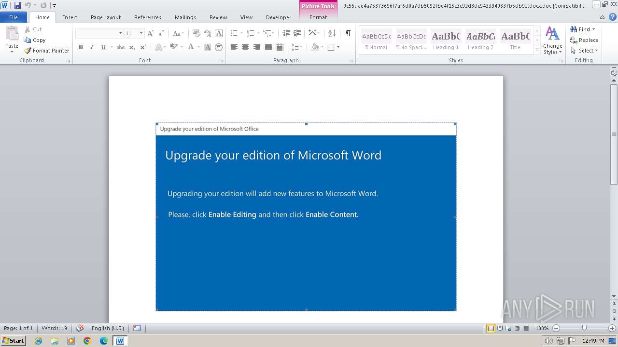Image resolution: width=618 pixels, height=347 pixels.
Task: Apply the Heading 1 style
Action: pyautogui.click(x=446, y=40)
